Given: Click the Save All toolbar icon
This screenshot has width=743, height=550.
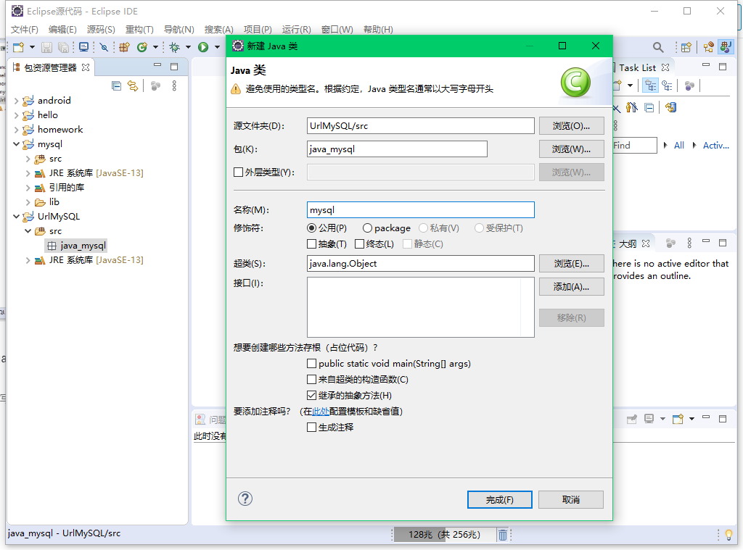Looking at the screenshot, I should pos(64,46).
